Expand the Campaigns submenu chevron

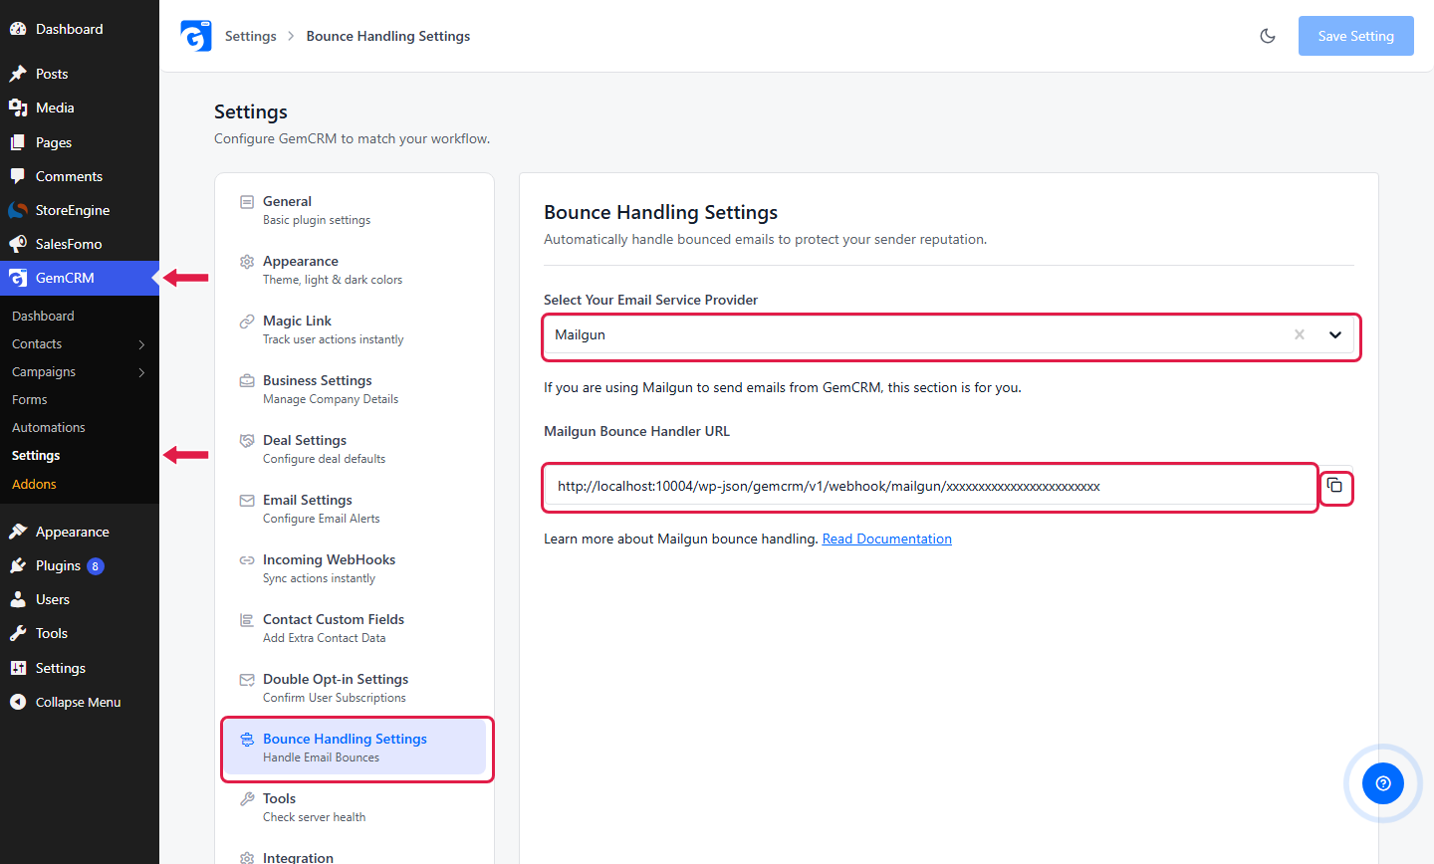point(141,372)
